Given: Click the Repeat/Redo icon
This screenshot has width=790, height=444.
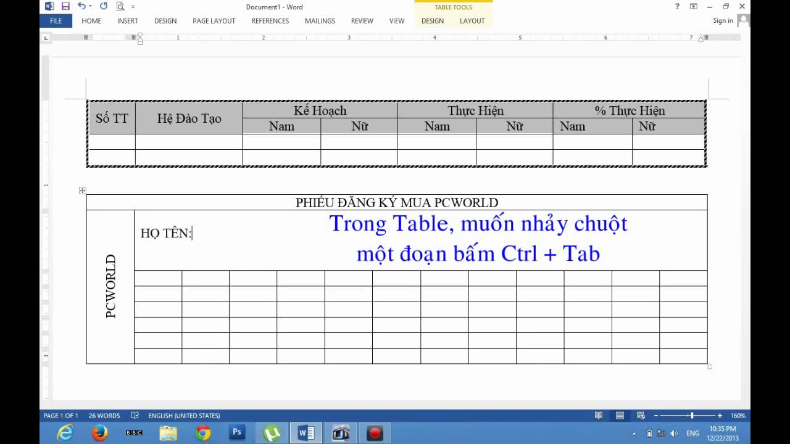Looking at the screenshot, I should click(102, 7).
